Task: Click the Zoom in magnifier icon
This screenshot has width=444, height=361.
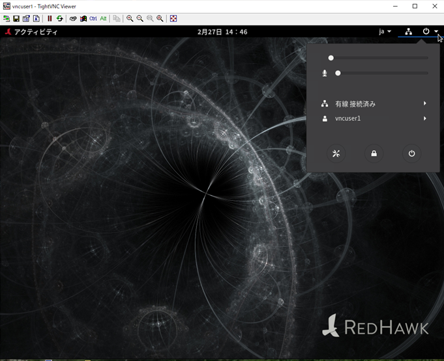Action: point(130,19)
